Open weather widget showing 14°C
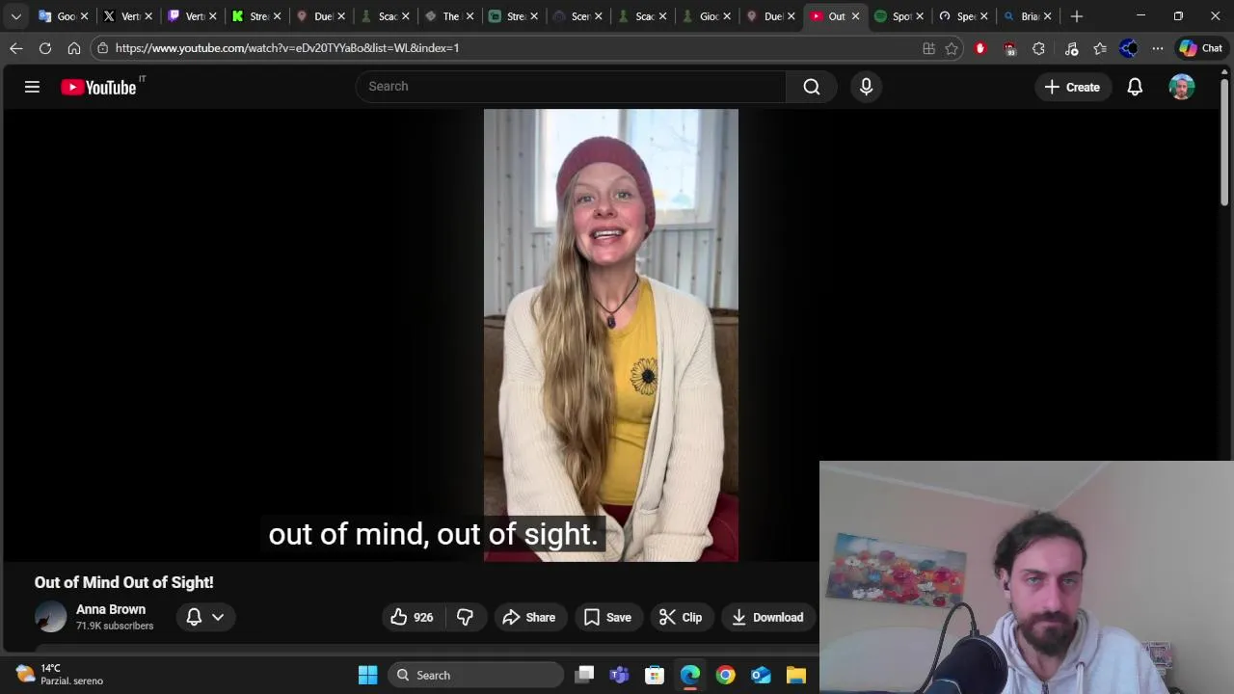 coord(60,675)
